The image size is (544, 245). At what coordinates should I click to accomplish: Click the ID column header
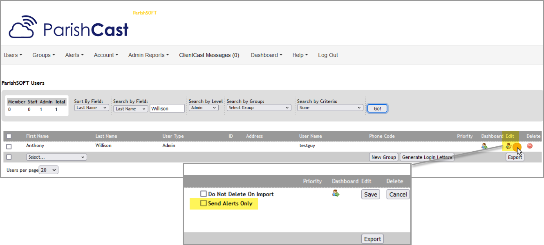click(x=231, y=136)
